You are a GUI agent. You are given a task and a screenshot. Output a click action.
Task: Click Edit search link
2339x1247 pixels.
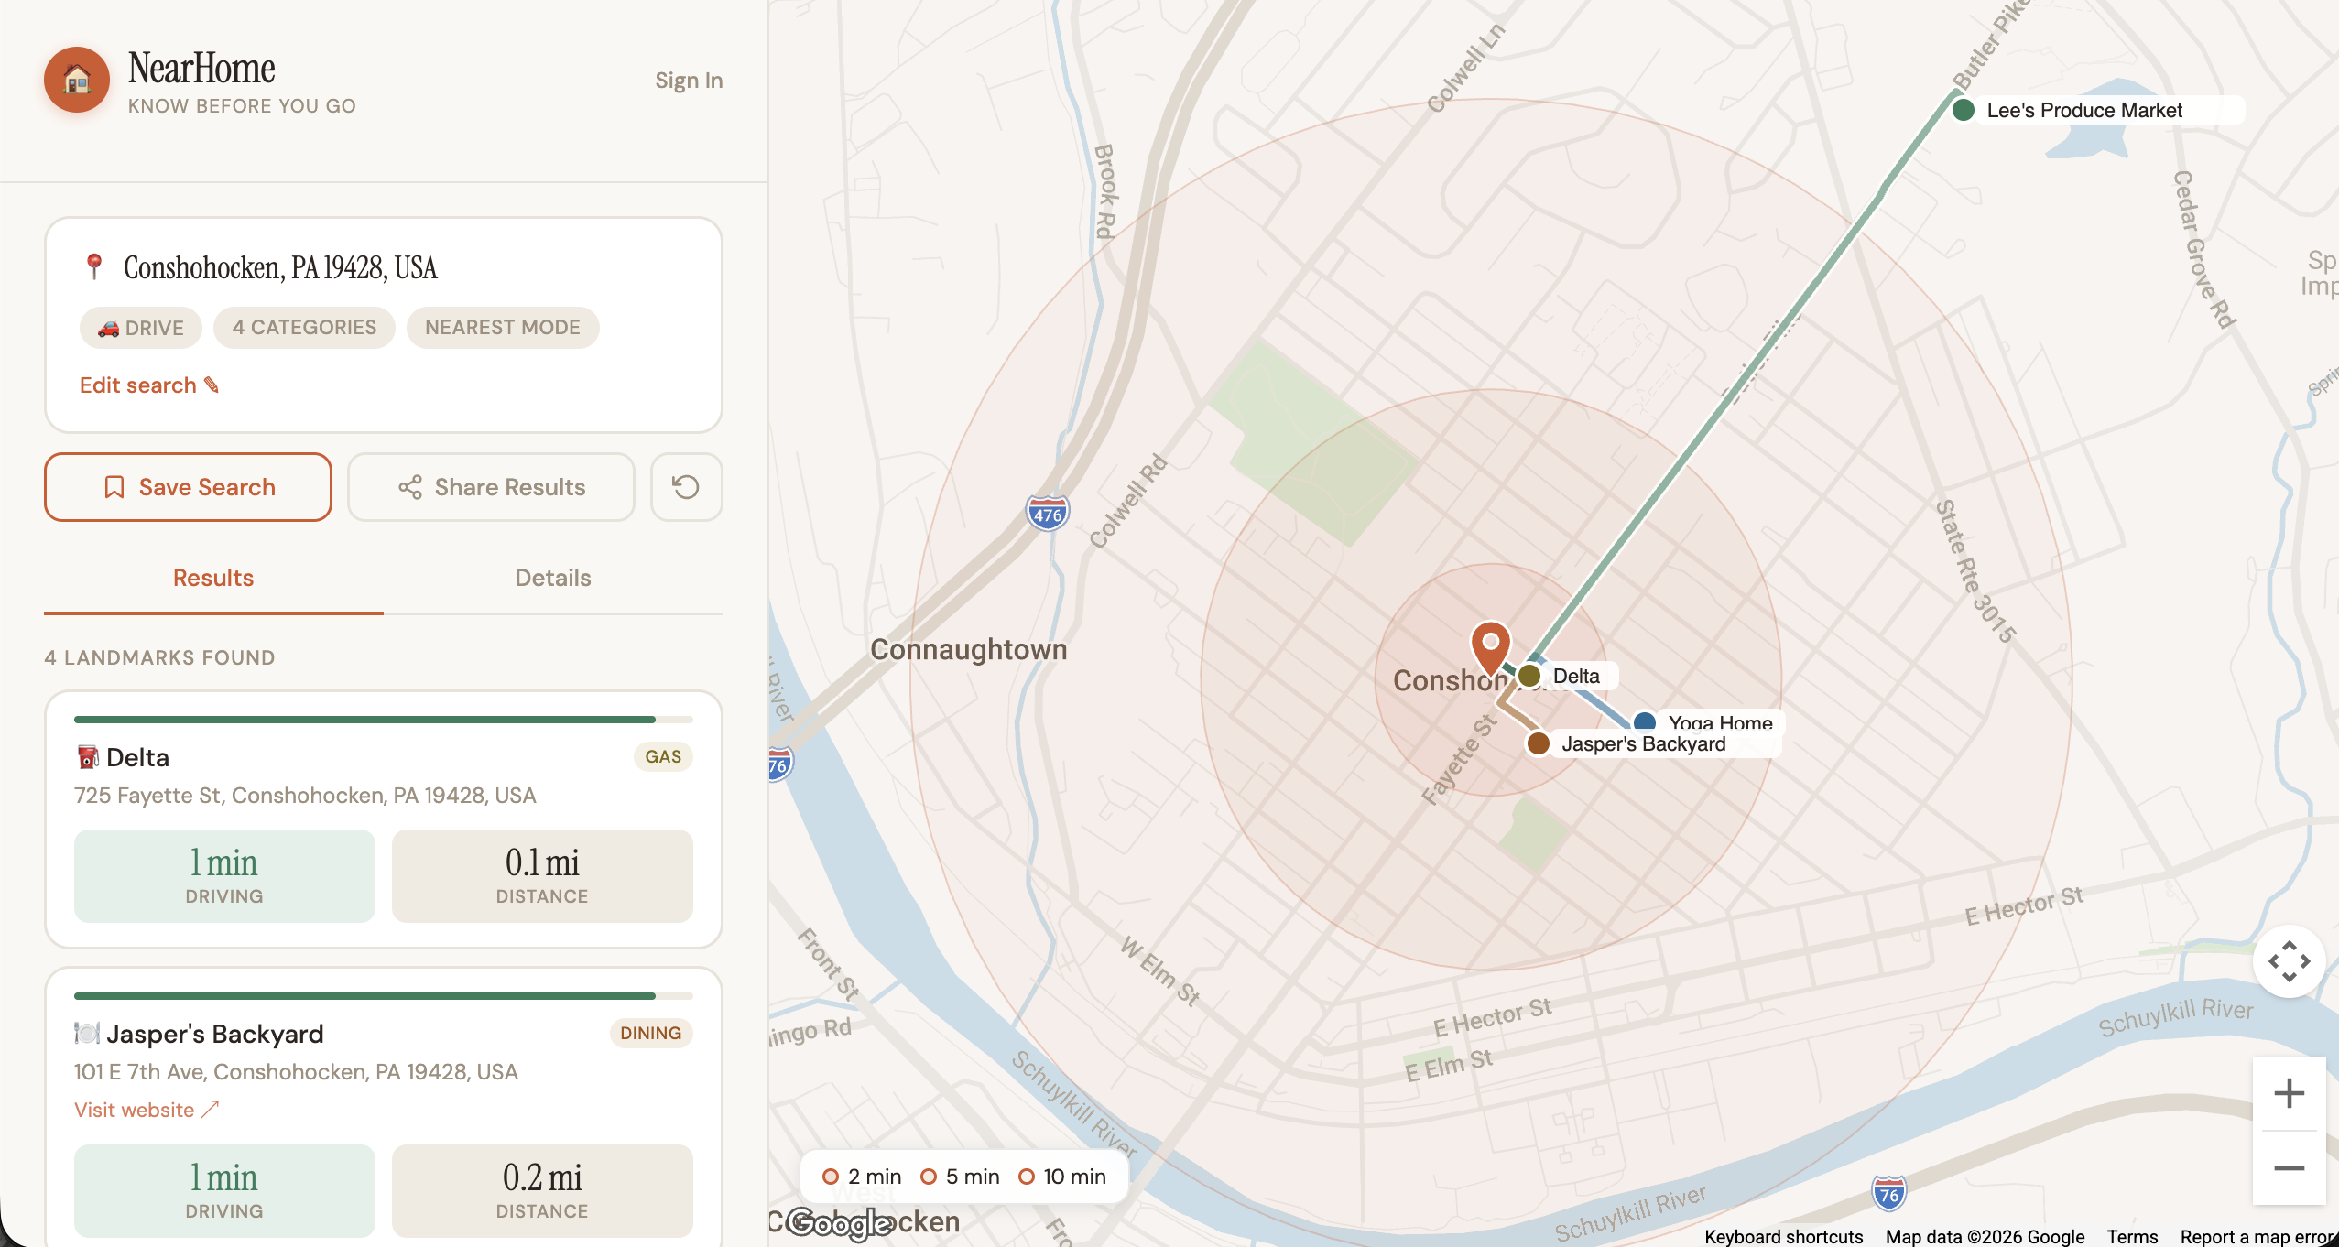coord(149,385)
